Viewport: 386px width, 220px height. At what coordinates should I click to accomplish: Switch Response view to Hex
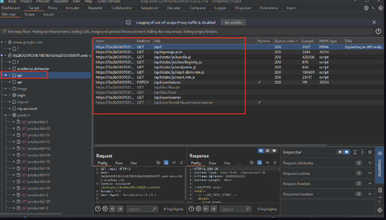point(227,163)
